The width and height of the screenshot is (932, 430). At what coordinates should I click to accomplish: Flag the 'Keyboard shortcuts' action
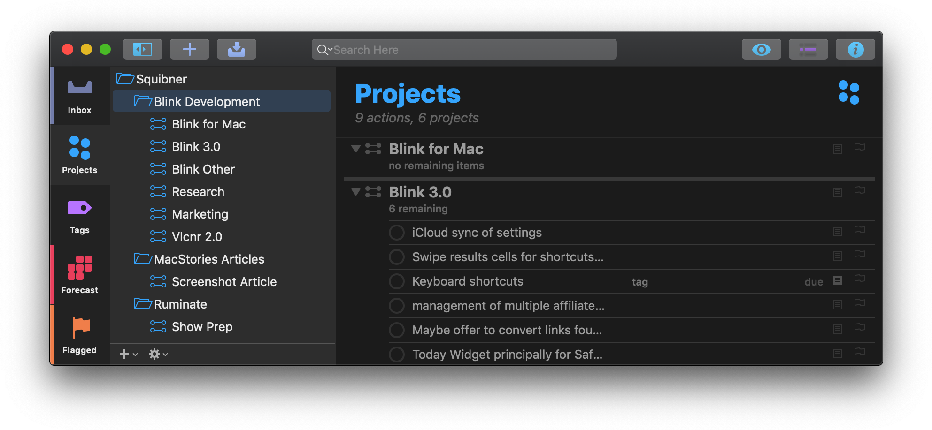click(x=860, y=280)
